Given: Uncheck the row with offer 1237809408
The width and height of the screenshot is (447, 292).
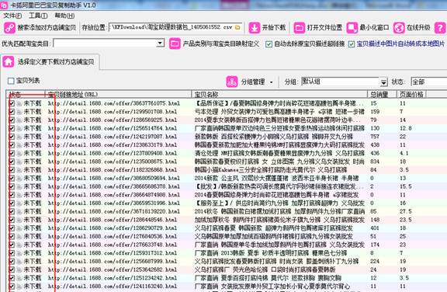Looking at the screenshot, I should click(x=12, y=153).
